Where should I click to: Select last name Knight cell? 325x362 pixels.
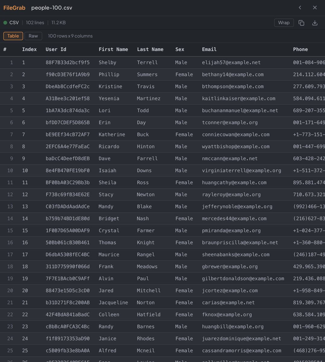[146, 243]
